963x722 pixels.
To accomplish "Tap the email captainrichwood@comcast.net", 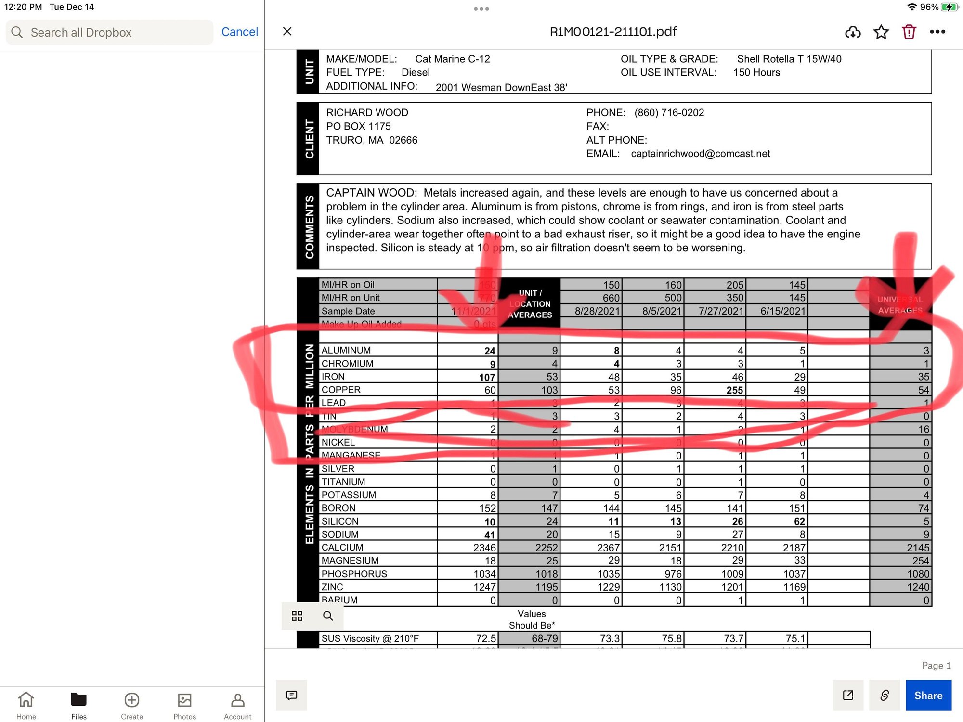I will tap(700, 154).
